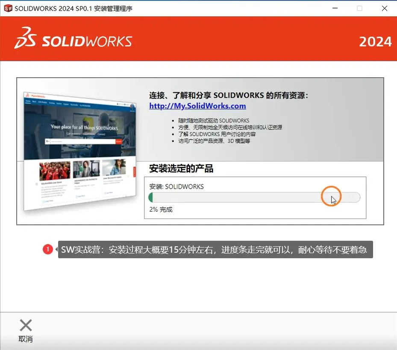Minimize the installation manager window
Viewport: 397px width, 350px height.
click(335, 8)
